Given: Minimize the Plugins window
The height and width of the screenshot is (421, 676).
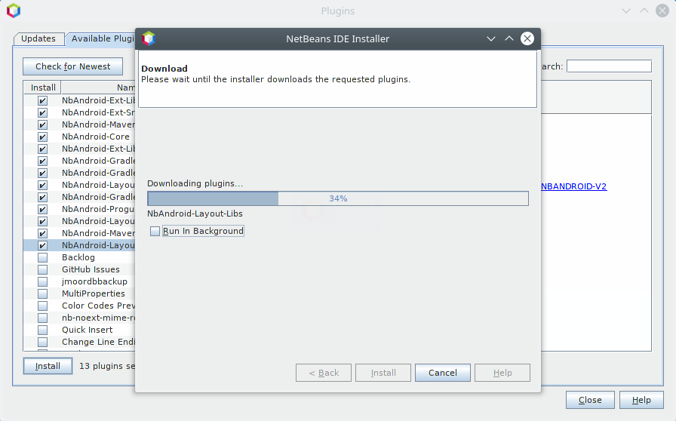Looking at the screenshot, I should pyautogui.click(x=626, y=11).
